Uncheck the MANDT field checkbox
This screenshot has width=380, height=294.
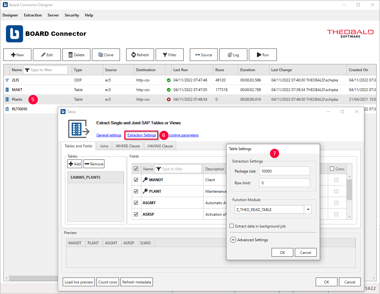pyautogui.click(x=136, y=180)
